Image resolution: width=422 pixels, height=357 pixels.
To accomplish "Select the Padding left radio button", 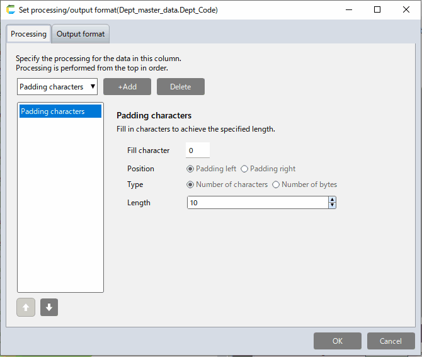I will pyautogui.click(x=190, y=169).
